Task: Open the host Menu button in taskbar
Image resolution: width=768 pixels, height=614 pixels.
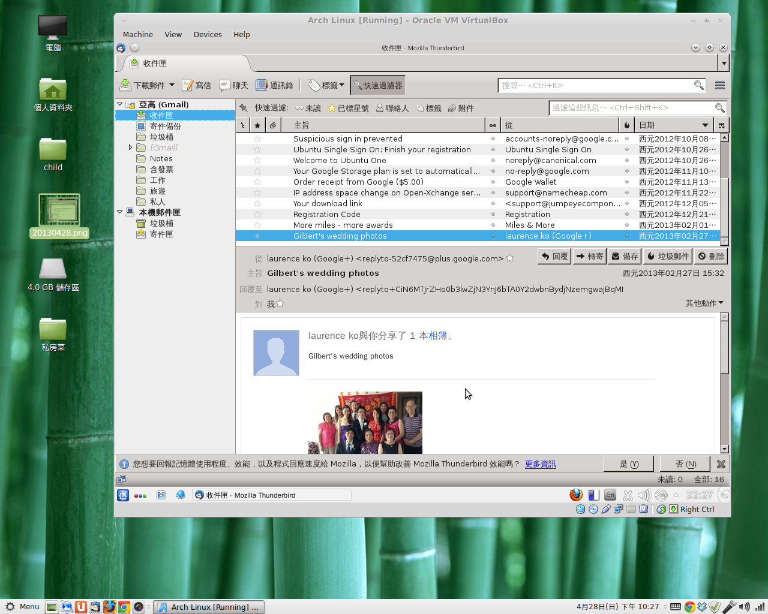Action: pyautogui.click(x=22, y=607)
